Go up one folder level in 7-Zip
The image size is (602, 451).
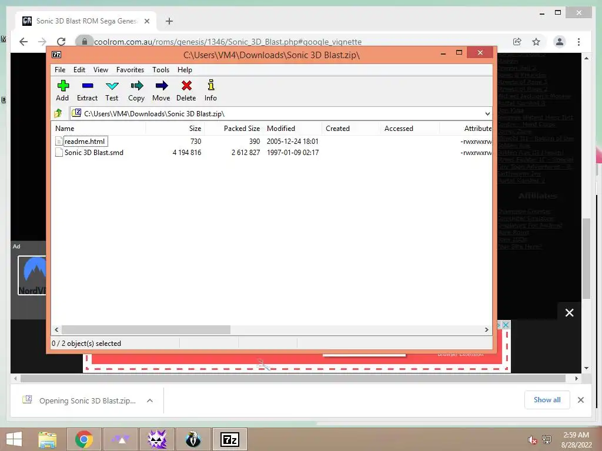tap(58, 113)
